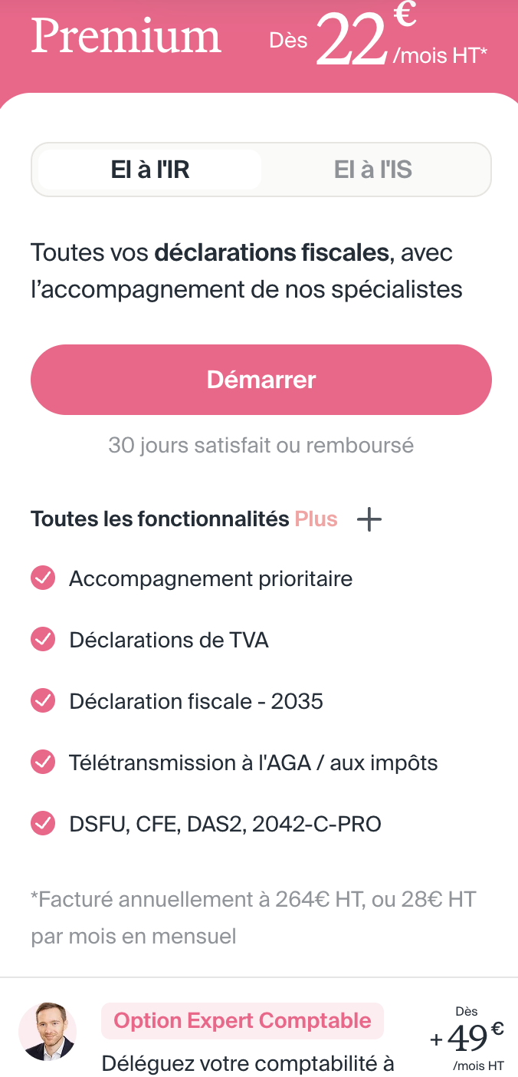Click the 30 jours satisfait ou remboursé text
Screen dimensions: 518x1077
(261, 445)
